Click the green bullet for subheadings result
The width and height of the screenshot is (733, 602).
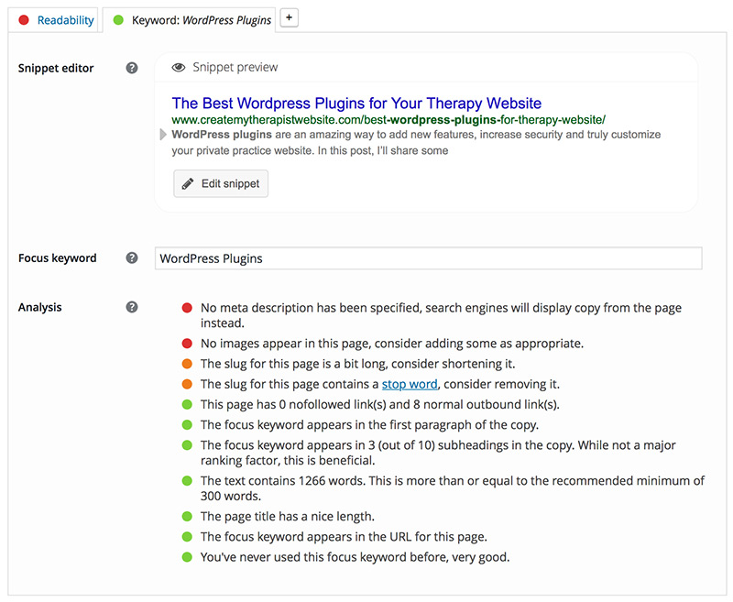coord(187,445)
